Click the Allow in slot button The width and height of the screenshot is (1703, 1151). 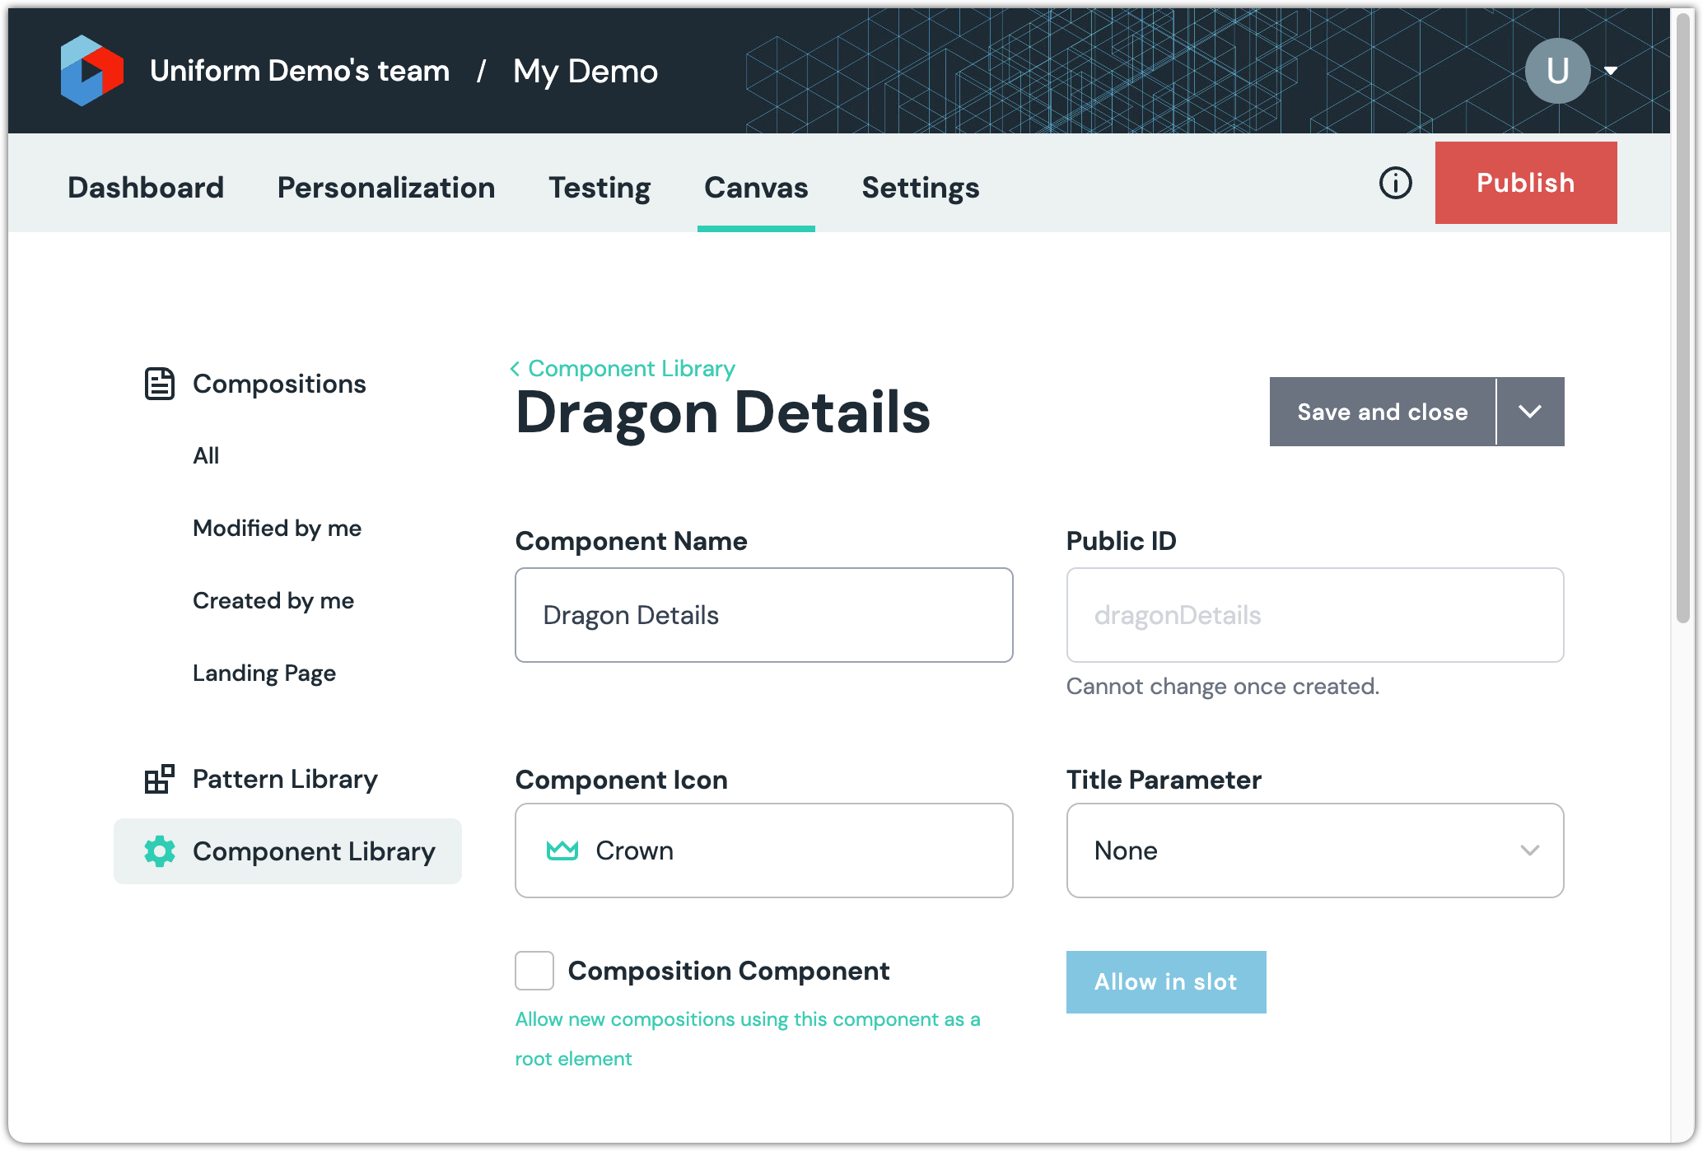[x=1165, y=982]
